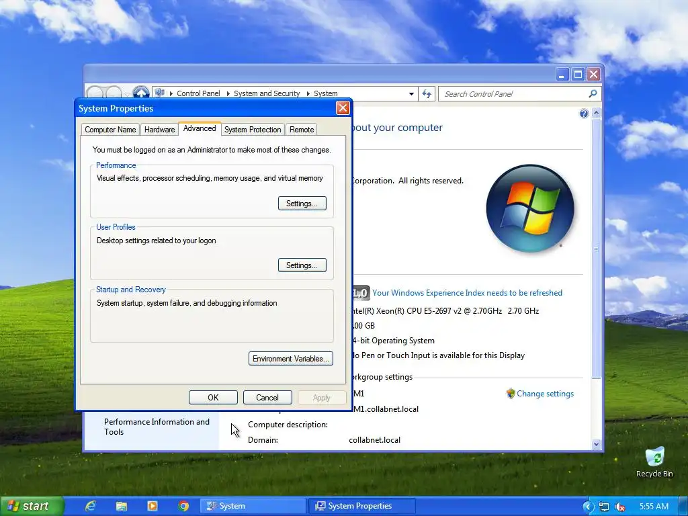Launch Google Chrome from taskbar
Screen dimensions: 688x516
[184, 506]
